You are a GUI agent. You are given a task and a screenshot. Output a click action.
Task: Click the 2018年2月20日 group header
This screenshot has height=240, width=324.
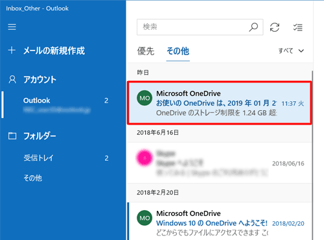[x=157, y=193]
